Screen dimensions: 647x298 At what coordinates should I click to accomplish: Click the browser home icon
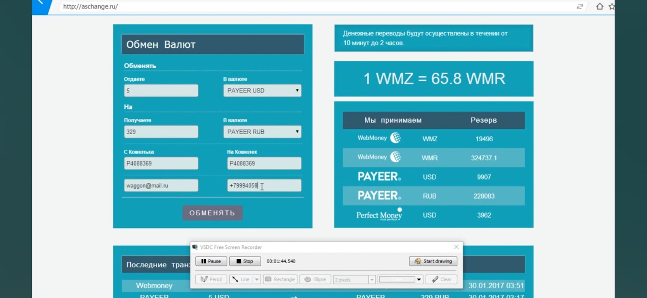[600, 6]
